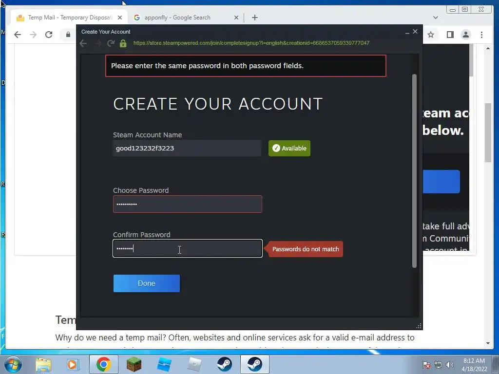Screen dimensions: 499x374
Task: Click the taskbar clock 8:12 AM
Action: point(474,361)
